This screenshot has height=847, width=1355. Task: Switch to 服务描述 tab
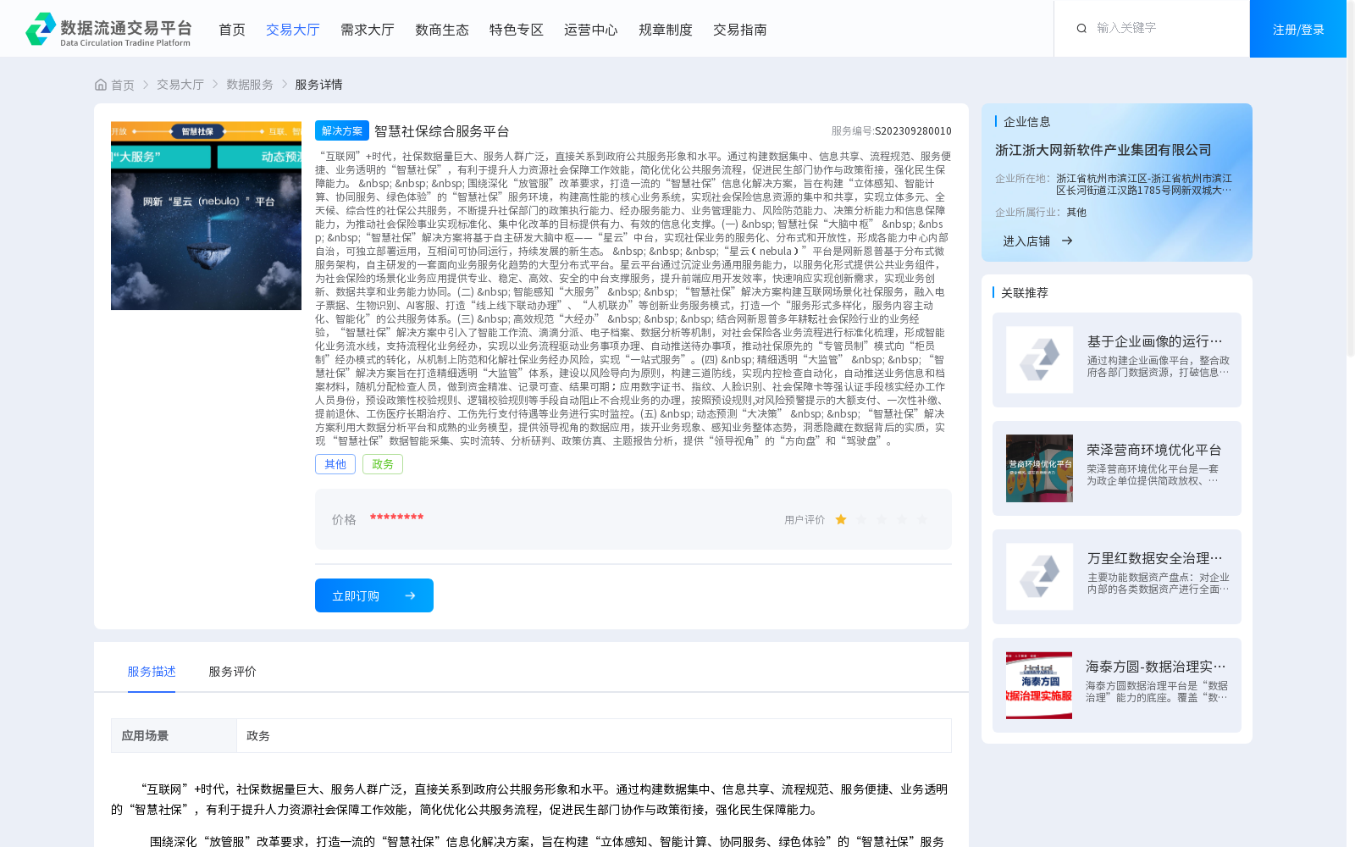(152, 672)
